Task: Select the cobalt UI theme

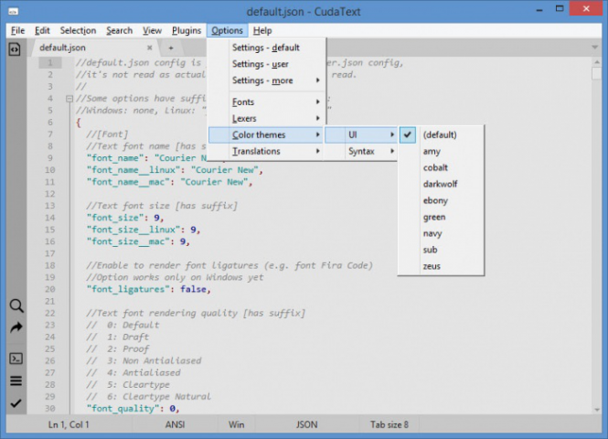Action: coord(442,167)
